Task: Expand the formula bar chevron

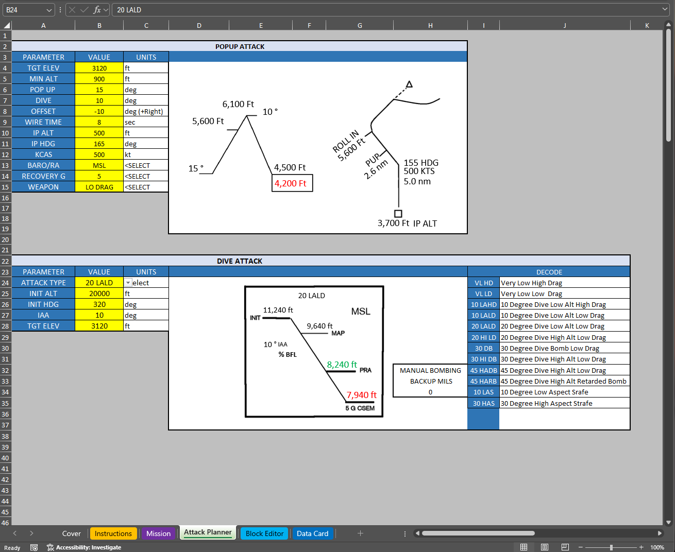Action: (x=665, y=9)
